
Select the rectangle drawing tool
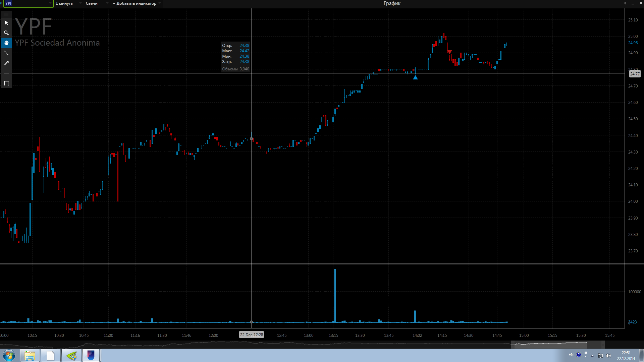[6, 83]
